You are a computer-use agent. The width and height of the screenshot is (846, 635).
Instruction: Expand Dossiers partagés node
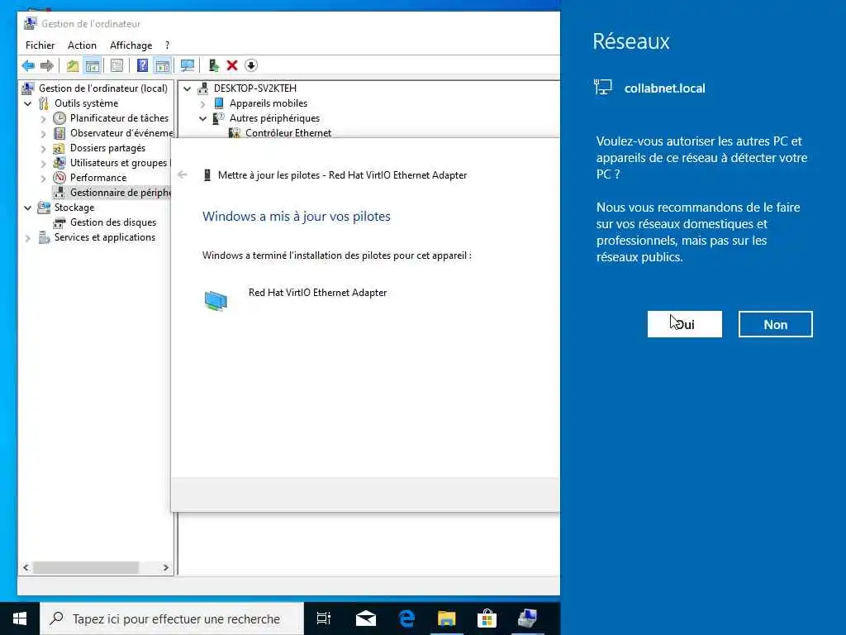(x=43, y=148)
